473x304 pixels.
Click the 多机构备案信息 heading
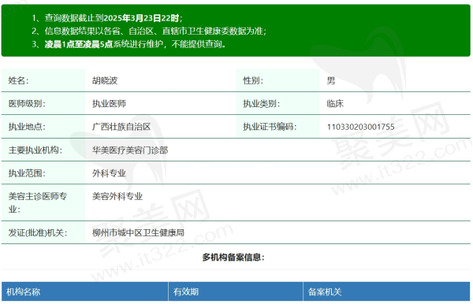pyautogui.click(x=233, y=258)
